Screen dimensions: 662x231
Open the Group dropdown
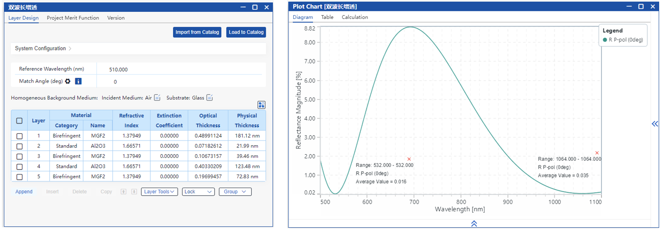tap(235, 192)
